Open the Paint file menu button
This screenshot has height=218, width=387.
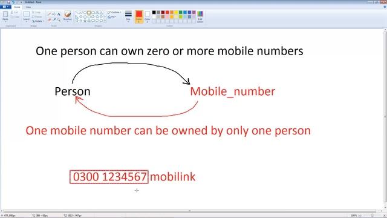[x=5, y=7]
